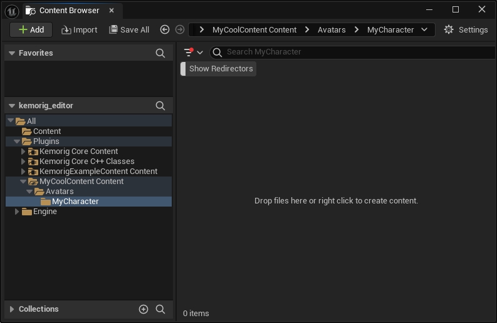The width and height of the screenshot is (497, 323).
Task: Collapse the Favorites section
Action: pos(12,53)
